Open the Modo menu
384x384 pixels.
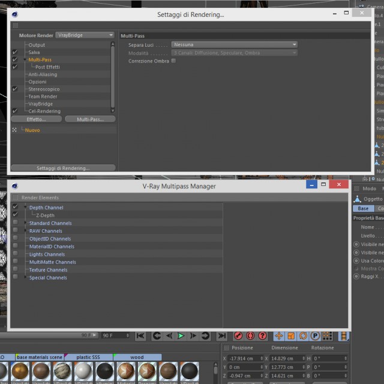click(x=370, y=188)
